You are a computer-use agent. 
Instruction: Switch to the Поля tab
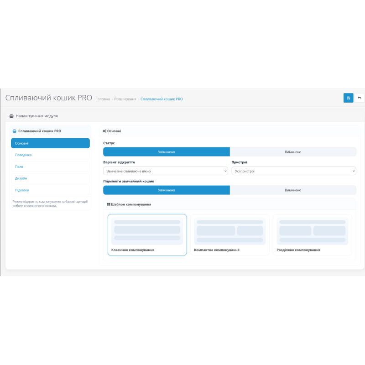[x=50, y=167]
